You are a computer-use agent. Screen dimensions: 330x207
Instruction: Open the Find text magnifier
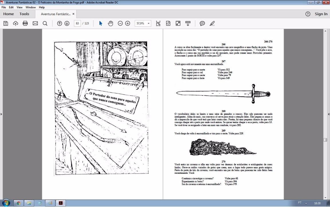(45, 24)
